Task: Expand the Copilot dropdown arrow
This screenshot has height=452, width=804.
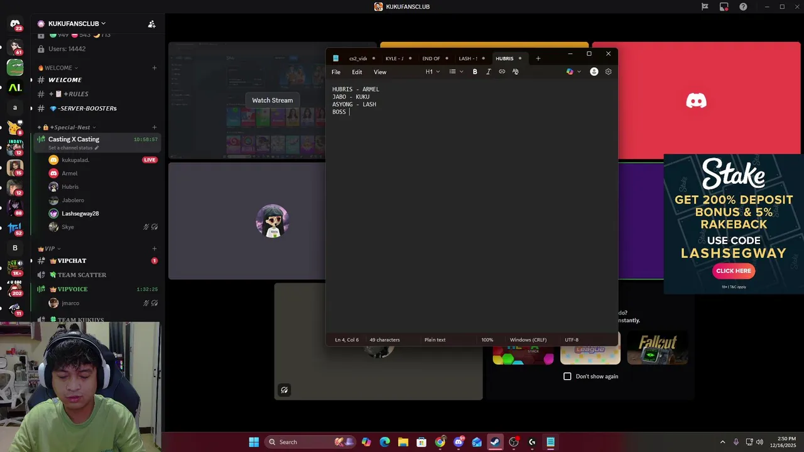Action: (x=579, y=72)
